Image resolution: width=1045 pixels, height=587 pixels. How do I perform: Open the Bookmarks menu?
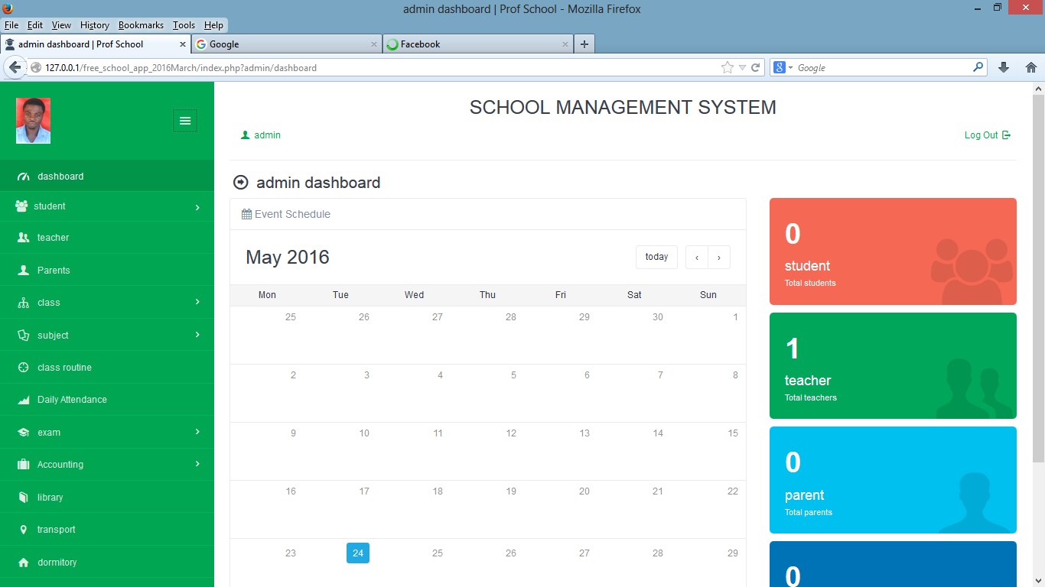141,24
